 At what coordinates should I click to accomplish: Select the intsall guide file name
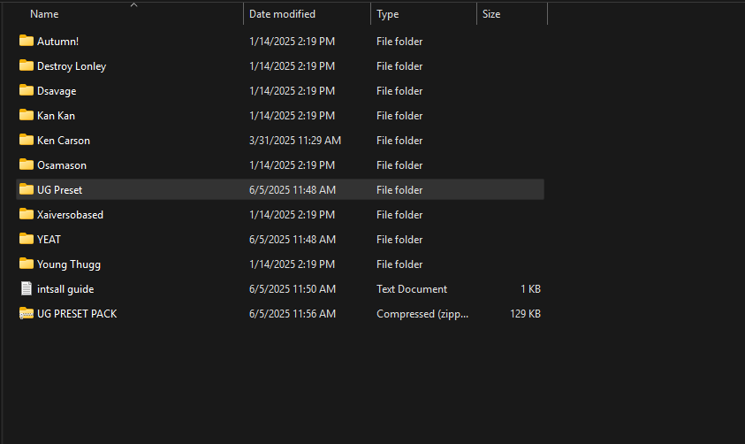click(x=65, y=288)
